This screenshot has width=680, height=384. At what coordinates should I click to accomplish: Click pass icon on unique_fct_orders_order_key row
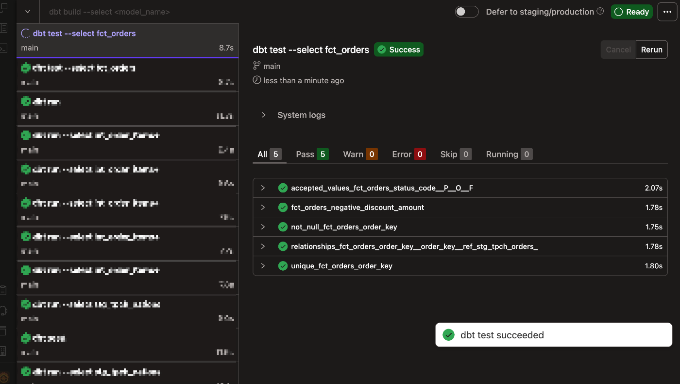[x=283, y=266]
